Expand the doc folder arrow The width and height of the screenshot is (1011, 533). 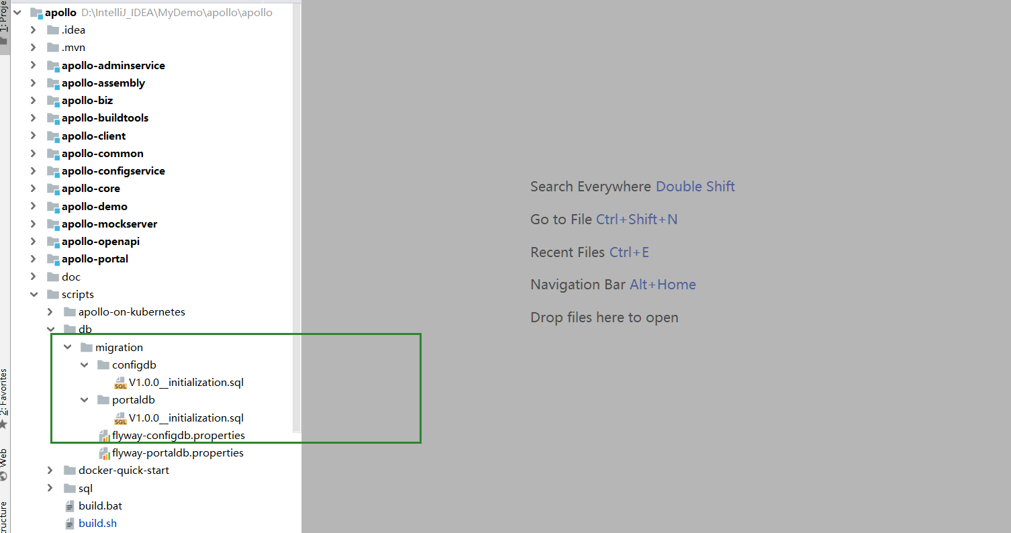tap(33, 277)
